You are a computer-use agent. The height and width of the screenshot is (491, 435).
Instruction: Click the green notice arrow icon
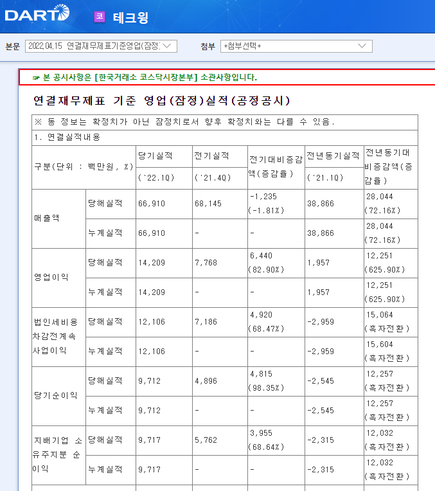pos(37,78)
